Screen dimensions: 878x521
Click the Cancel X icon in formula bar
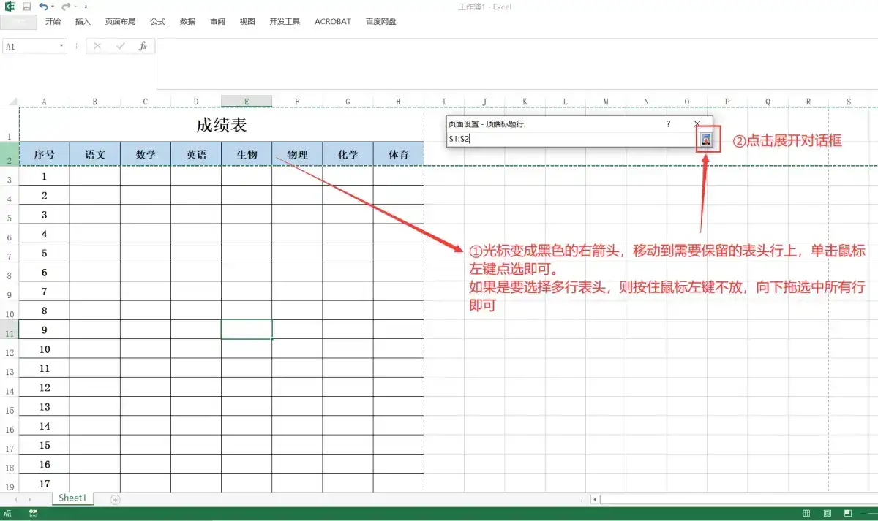(97, 45)
